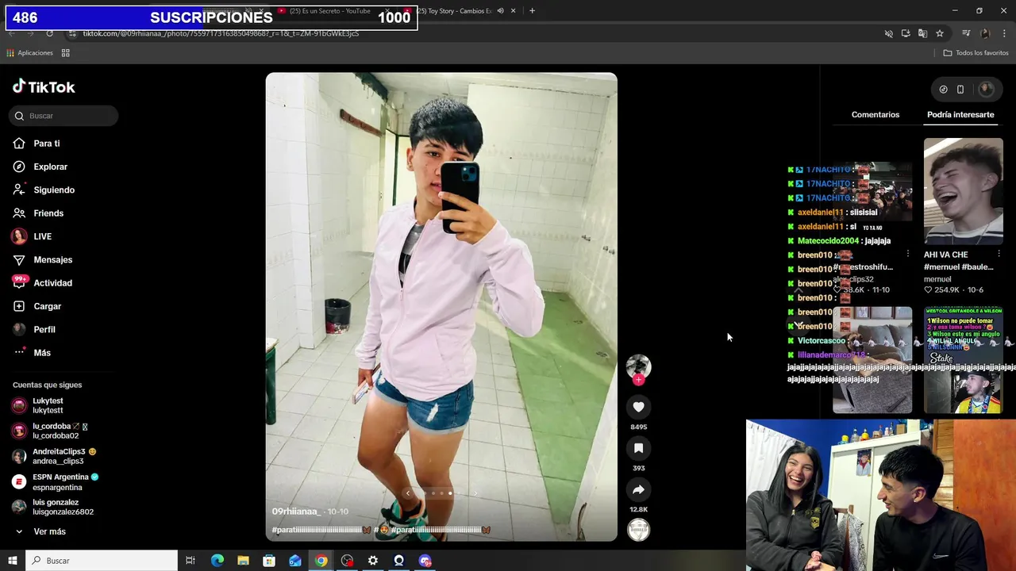The width and height of the screenshot is (1016, 571).
Task: Click the Windows taskbar Buscar search box
Action: point(102,561)
